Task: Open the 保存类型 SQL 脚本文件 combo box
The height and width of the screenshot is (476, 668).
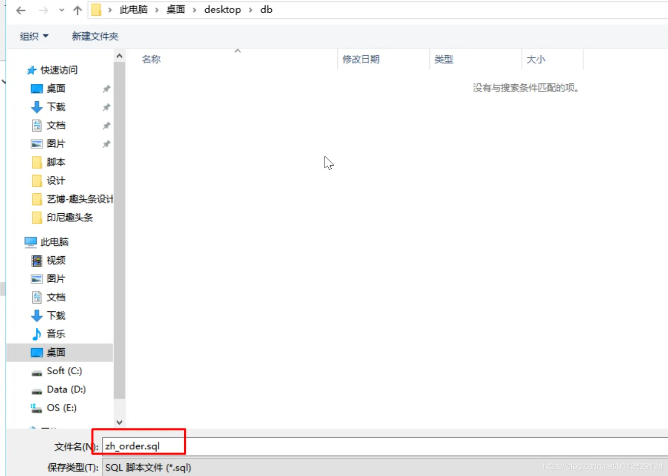Action: click(x=385, y=467)
